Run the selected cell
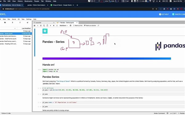This screenshot has width=185, height=115. [51, 25]
